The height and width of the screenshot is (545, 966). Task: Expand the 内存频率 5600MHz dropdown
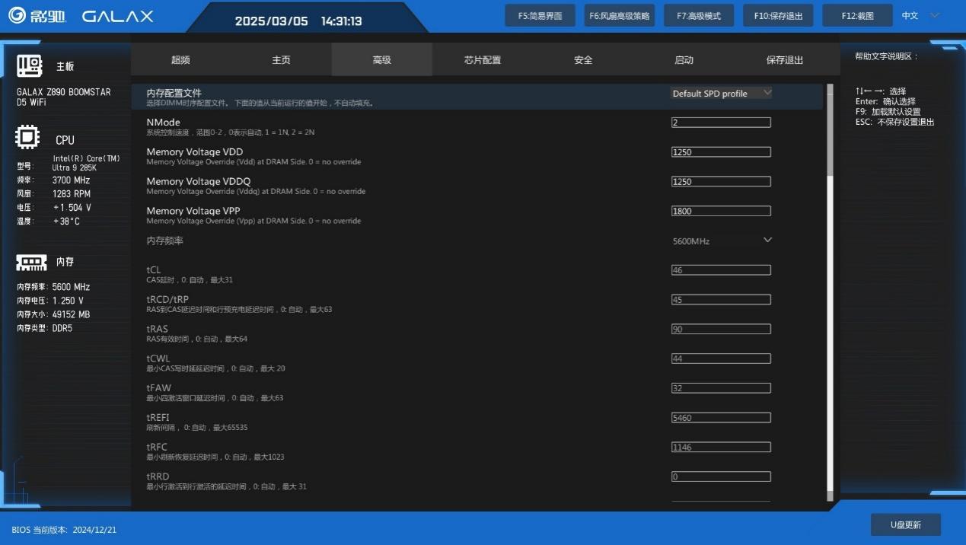click(x=722, y=241)
